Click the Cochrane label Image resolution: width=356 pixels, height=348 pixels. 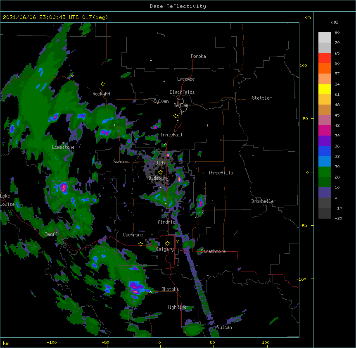coord(133,235)
